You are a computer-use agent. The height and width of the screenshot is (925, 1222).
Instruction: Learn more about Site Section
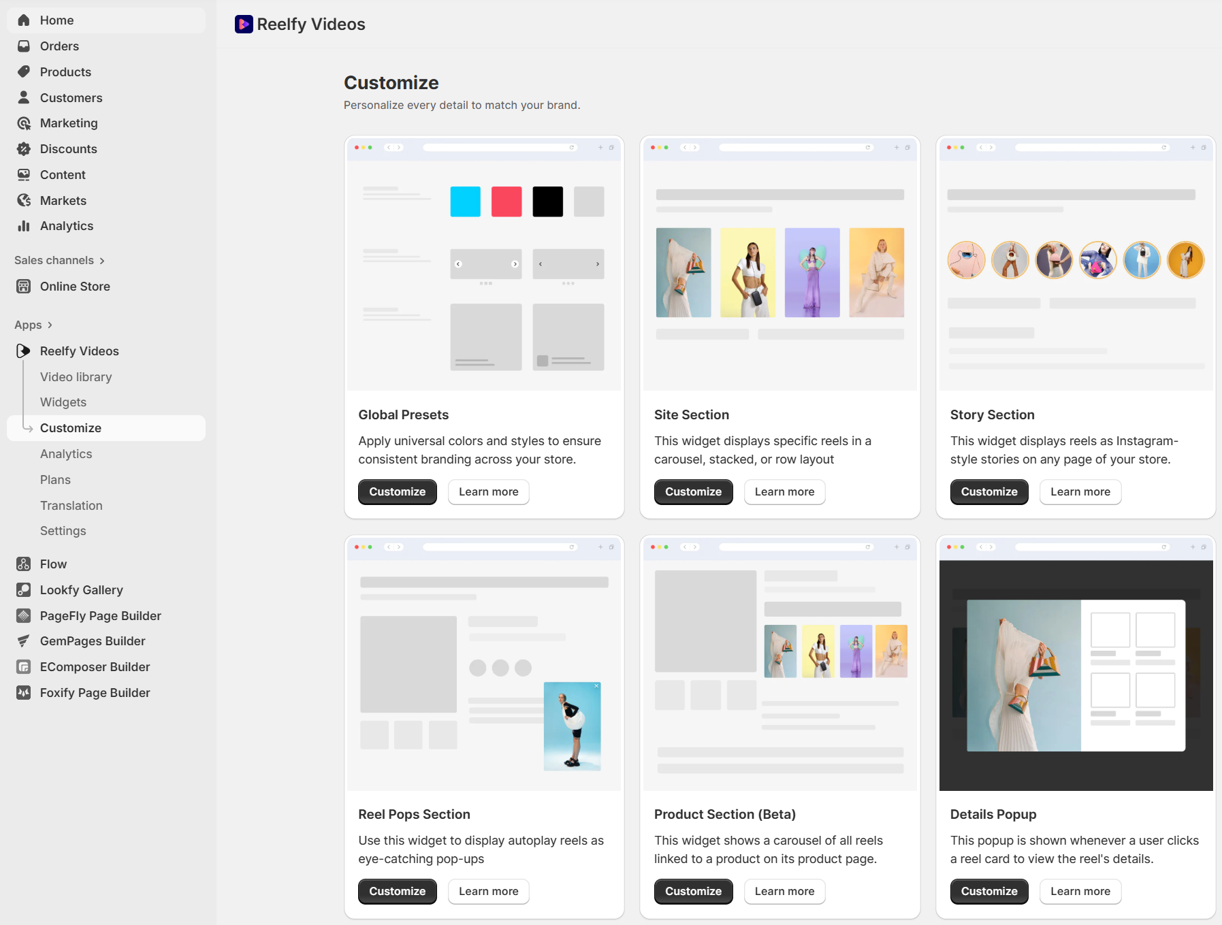pos(785,492)
